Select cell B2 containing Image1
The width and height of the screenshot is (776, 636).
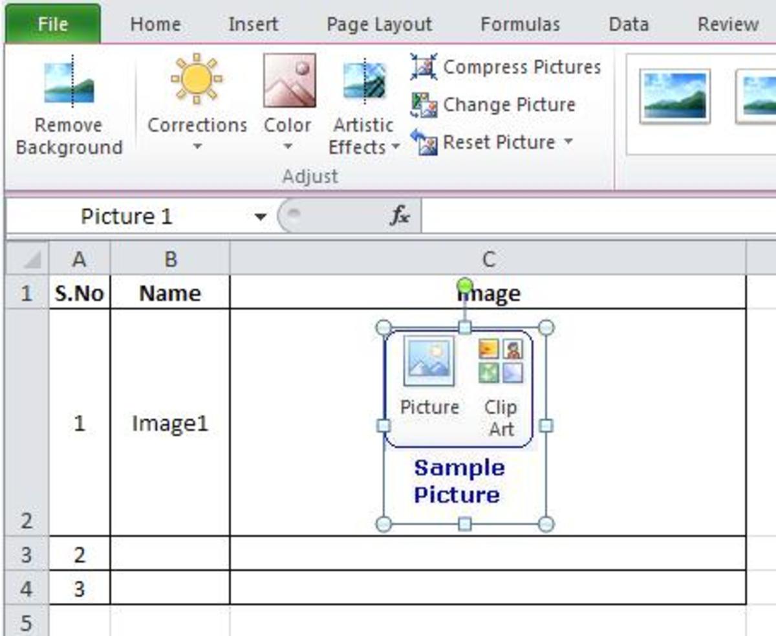pyautogui.click(x=170, y=422)
